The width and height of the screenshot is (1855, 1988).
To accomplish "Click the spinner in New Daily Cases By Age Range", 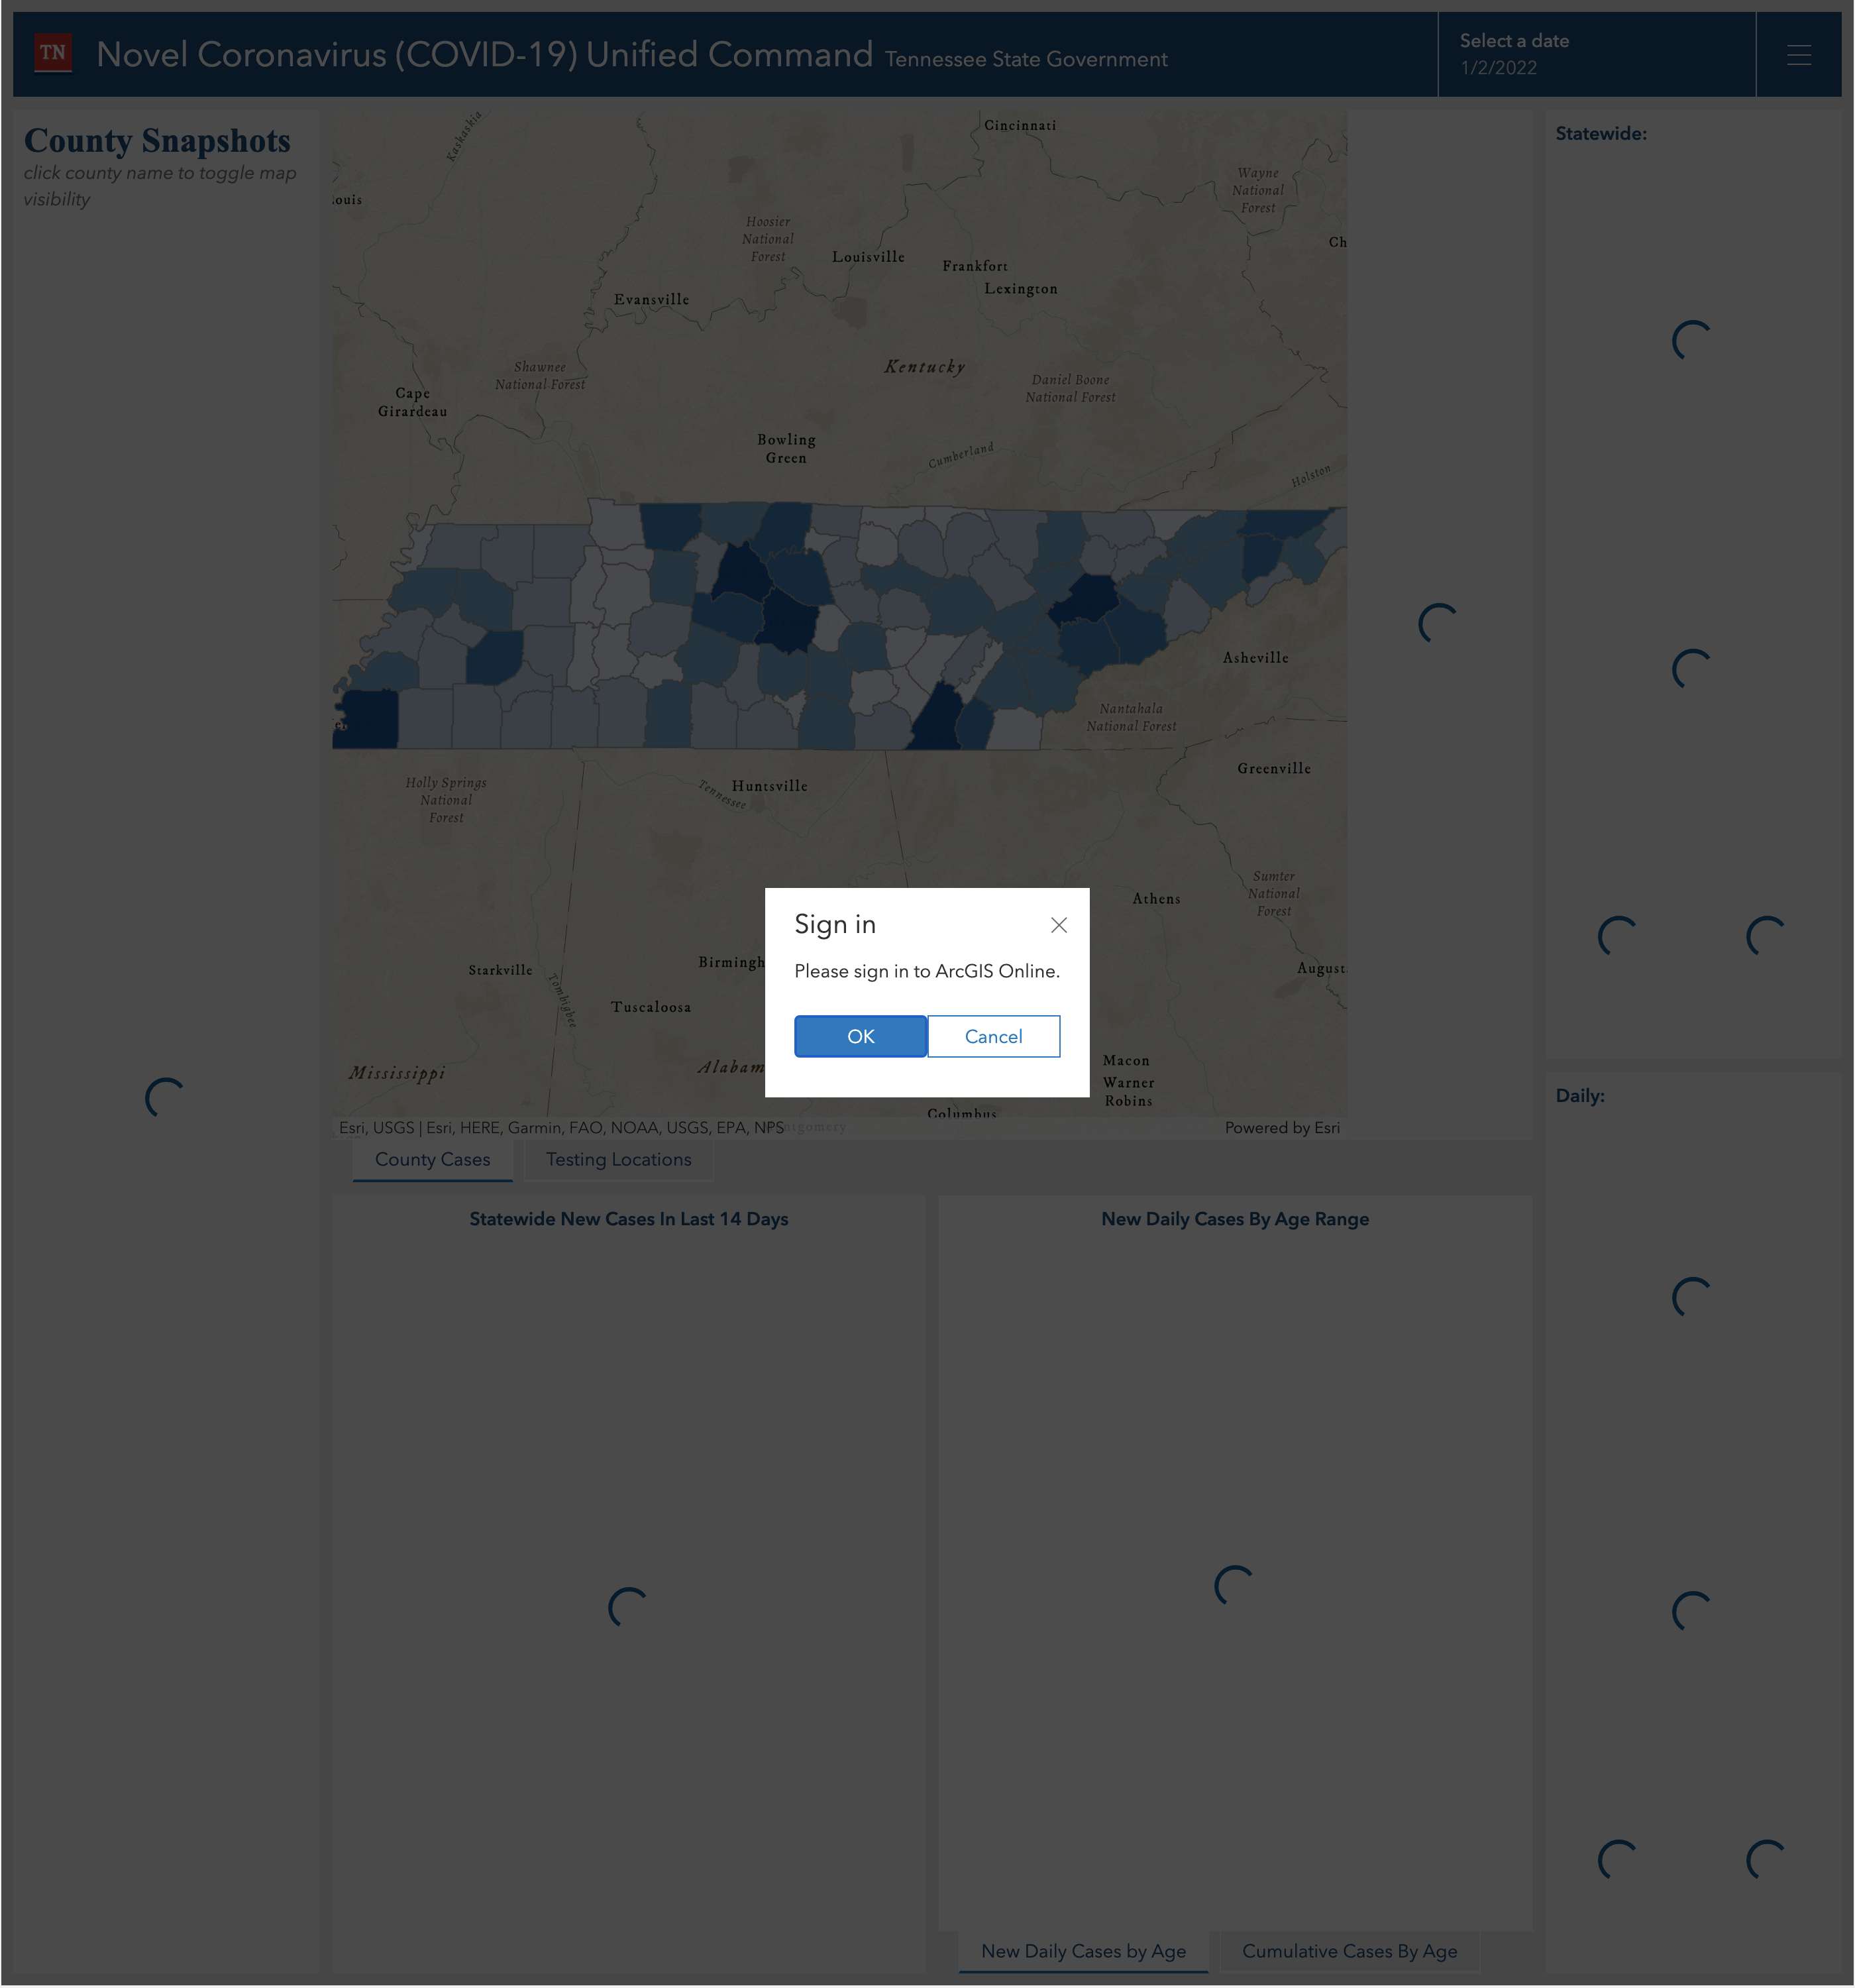I will (1234, 1585).
